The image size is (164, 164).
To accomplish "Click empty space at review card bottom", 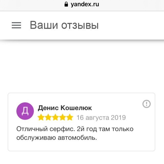I will tap(81, 147).
